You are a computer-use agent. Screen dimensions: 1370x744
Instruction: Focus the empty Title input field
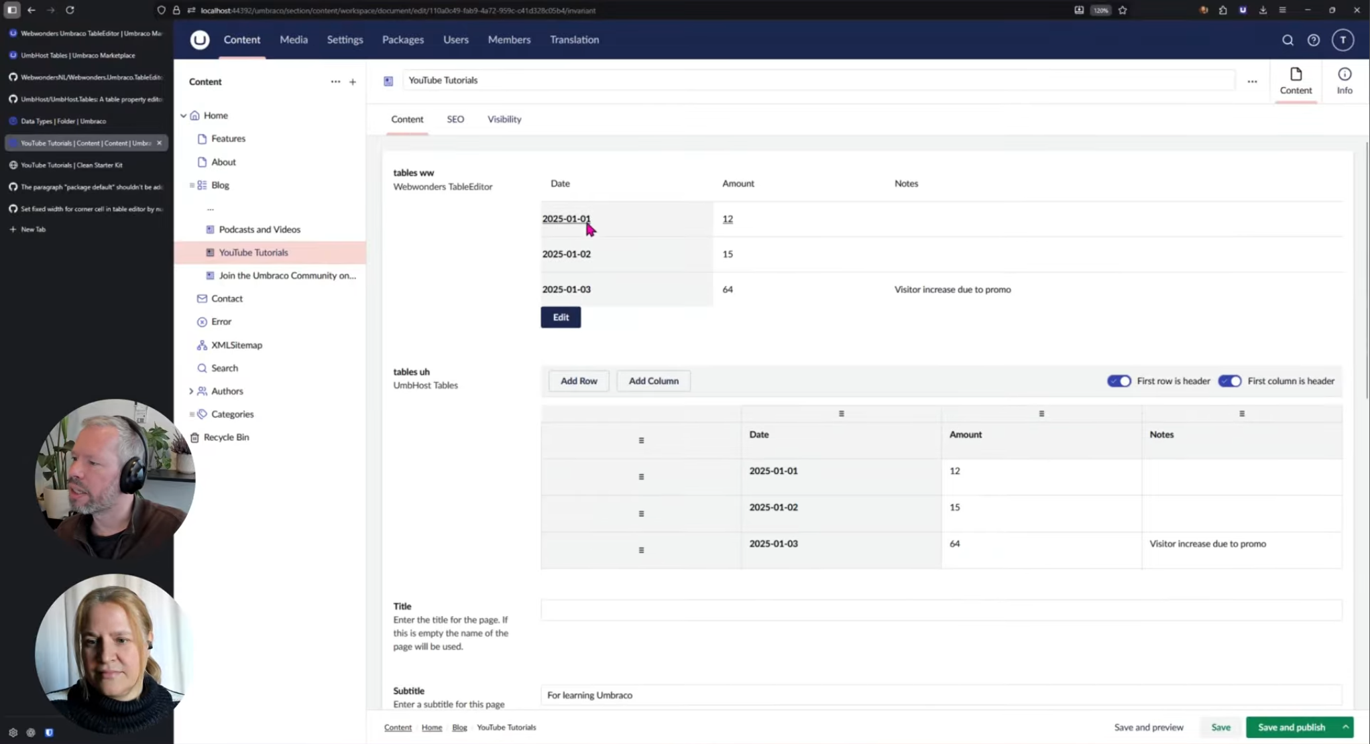pyautogui.click(x=941, y=610)
